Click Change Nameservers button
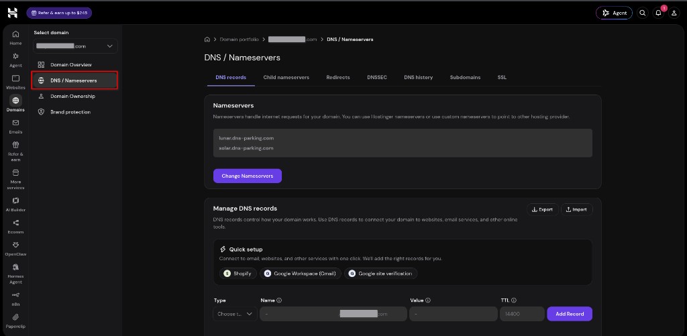 tap(248, 176)
